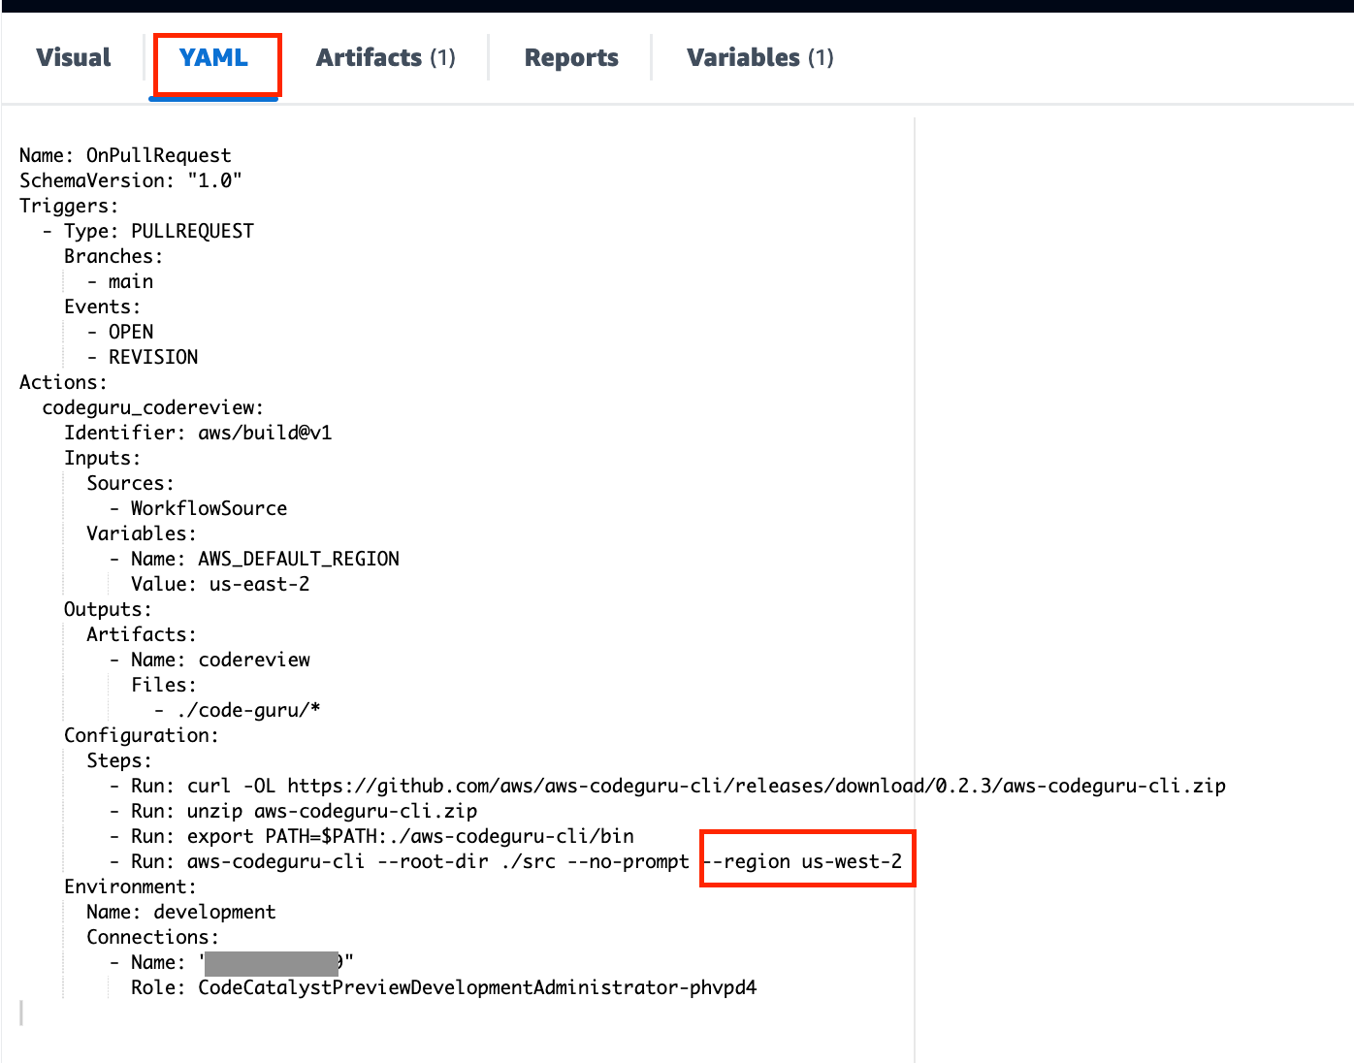Click the "Branches:" key in the YAML
The width and height of the screenshot is (1354, 1063).
[113, 256]
